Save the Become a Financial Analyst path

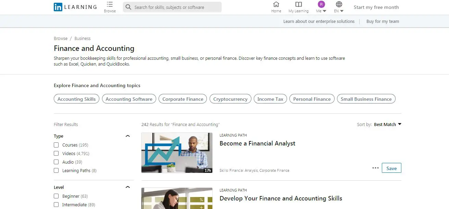point(391,168)
